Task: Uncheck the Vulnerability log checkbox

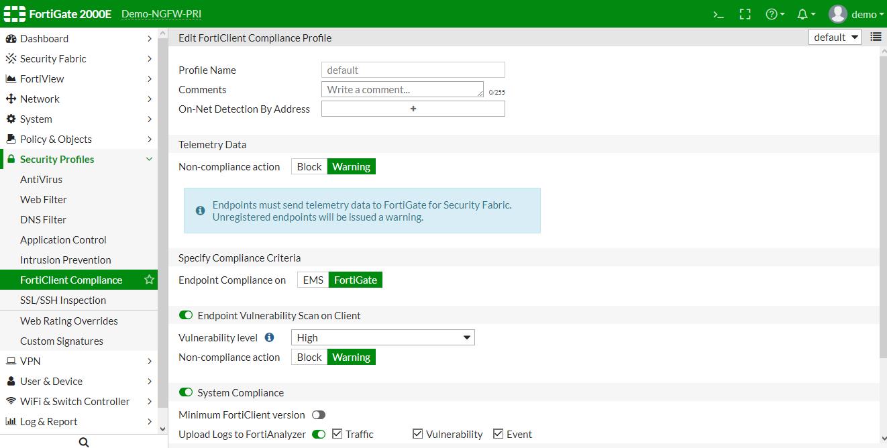Action: pos(418,434)
